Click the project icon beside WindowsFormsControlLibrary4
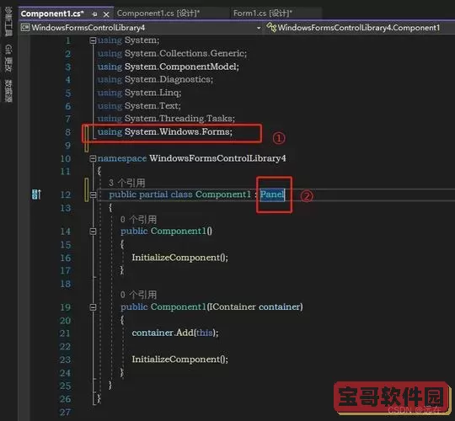The image size is (455, 421). tap(25, 28)
